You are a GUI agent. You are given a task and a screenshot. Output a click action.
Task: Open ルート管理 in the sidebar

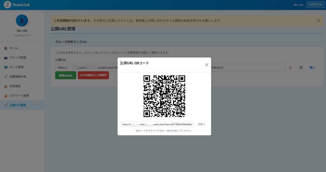pyautogui.click(x=22, y=67)
